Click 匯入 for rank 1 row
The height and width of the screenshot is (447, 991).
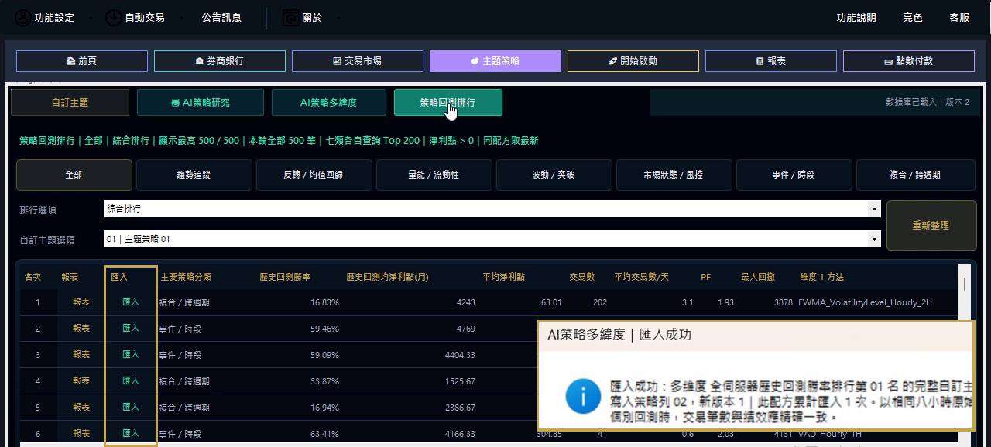click(131, 302)
